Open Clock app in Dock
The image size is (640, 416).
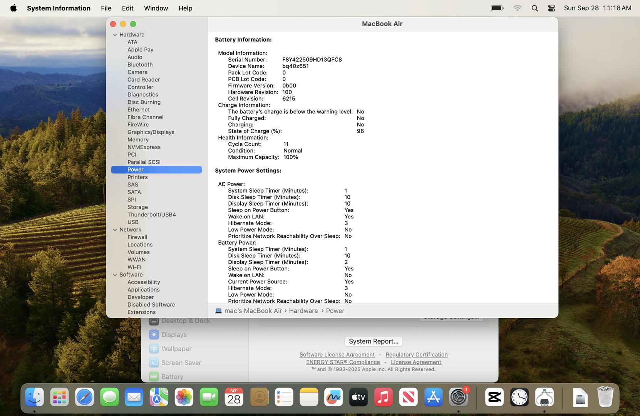[519, 397]
